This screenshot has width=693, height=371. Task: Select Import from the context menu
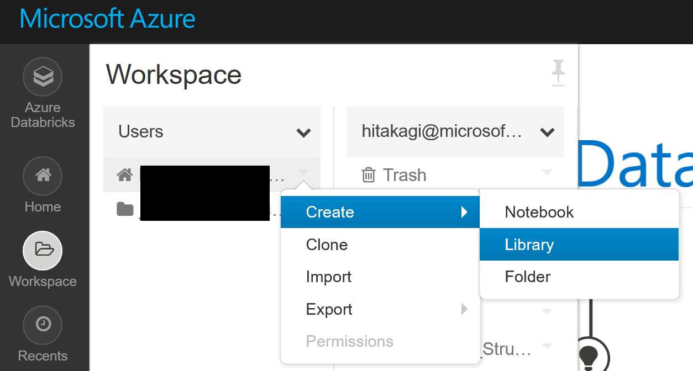coord(328,277)
